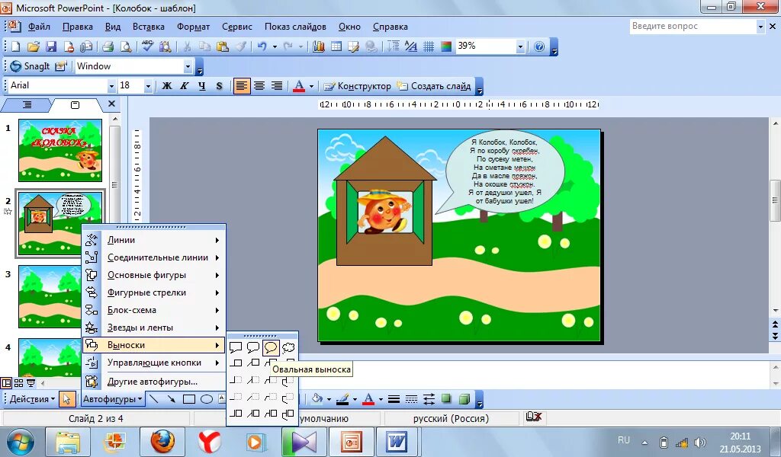The image size is (781, 457).
Task: Click the Введите вопрос help field
Action: tap(693, 27)
